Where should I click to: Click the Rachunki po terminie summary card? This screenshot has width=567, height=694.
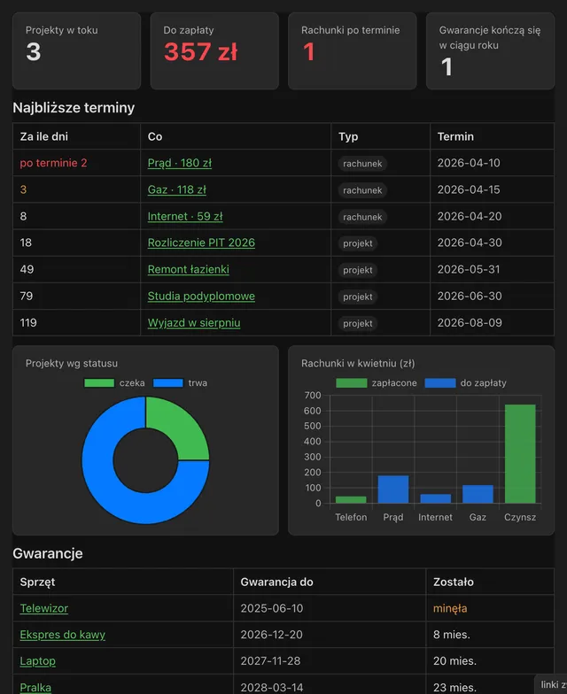[x=353, y=51]
